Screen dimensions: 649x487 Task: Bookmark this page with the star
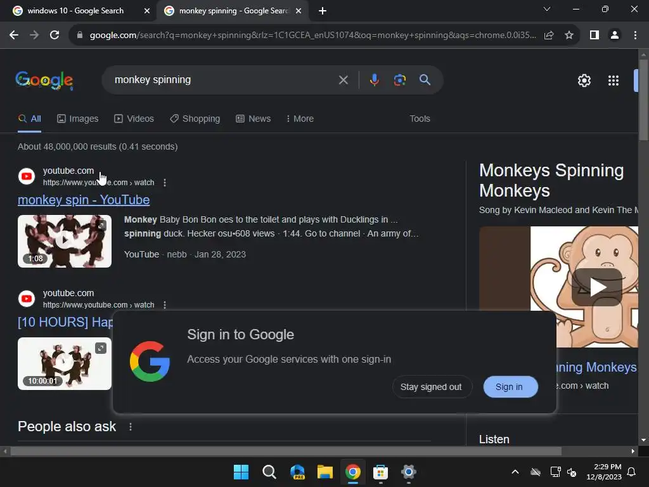[x=569, y=36]
